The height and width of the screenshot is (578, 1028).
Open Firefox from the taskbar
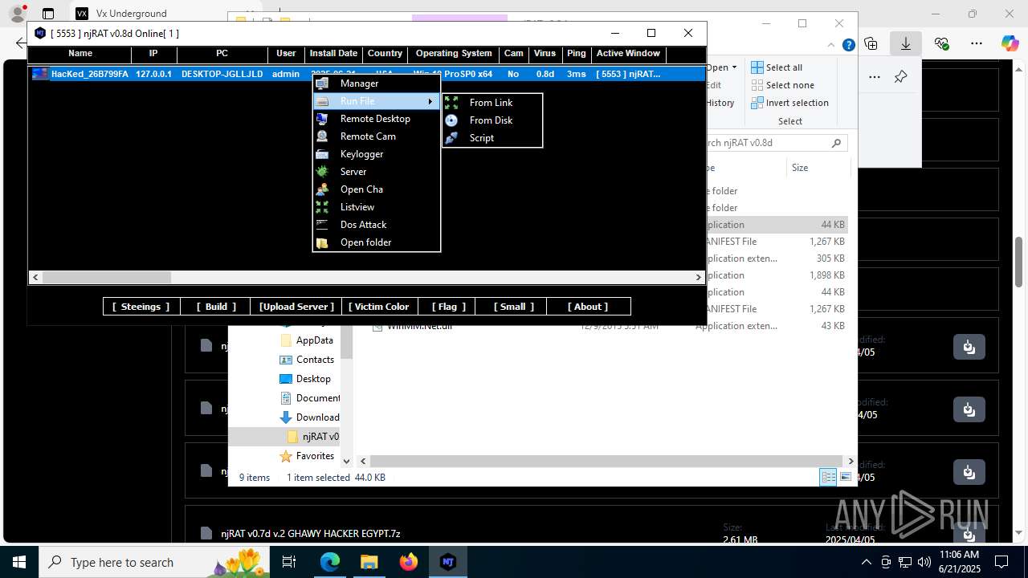point(409,562)
